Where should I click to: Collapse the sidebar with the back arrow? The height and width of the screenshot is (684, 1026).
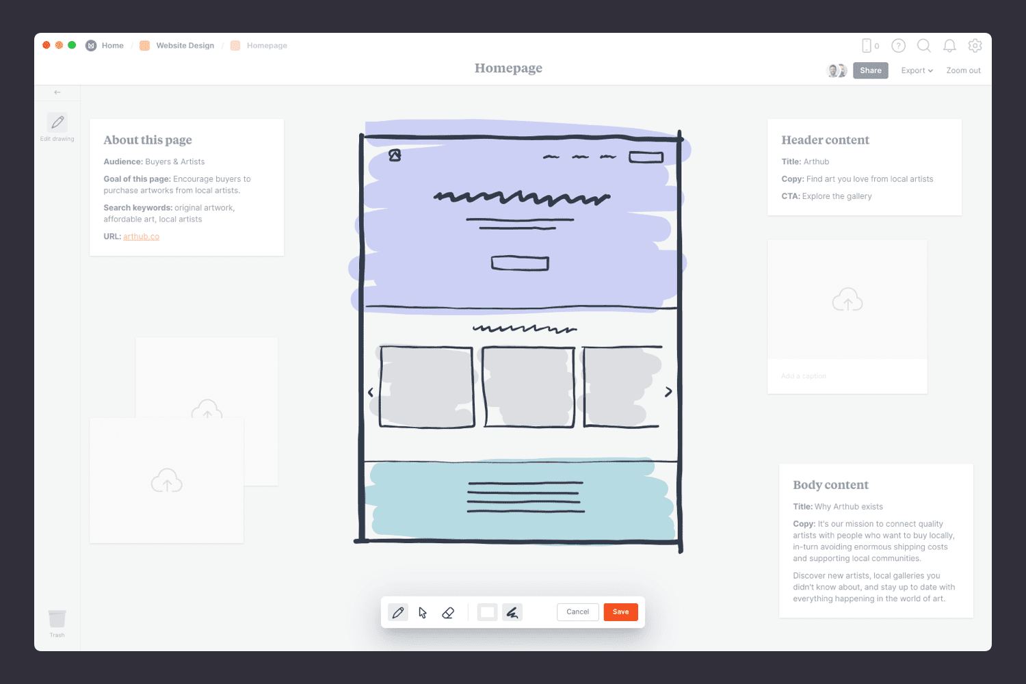(x=57, y=92)
